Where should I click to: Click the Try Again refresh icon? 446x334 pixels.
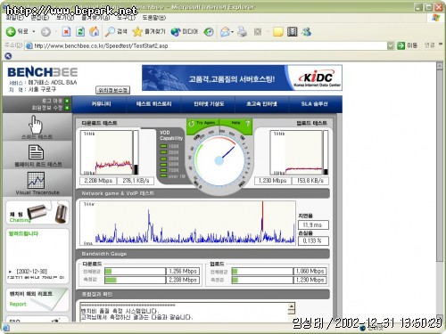click(191, 123)
